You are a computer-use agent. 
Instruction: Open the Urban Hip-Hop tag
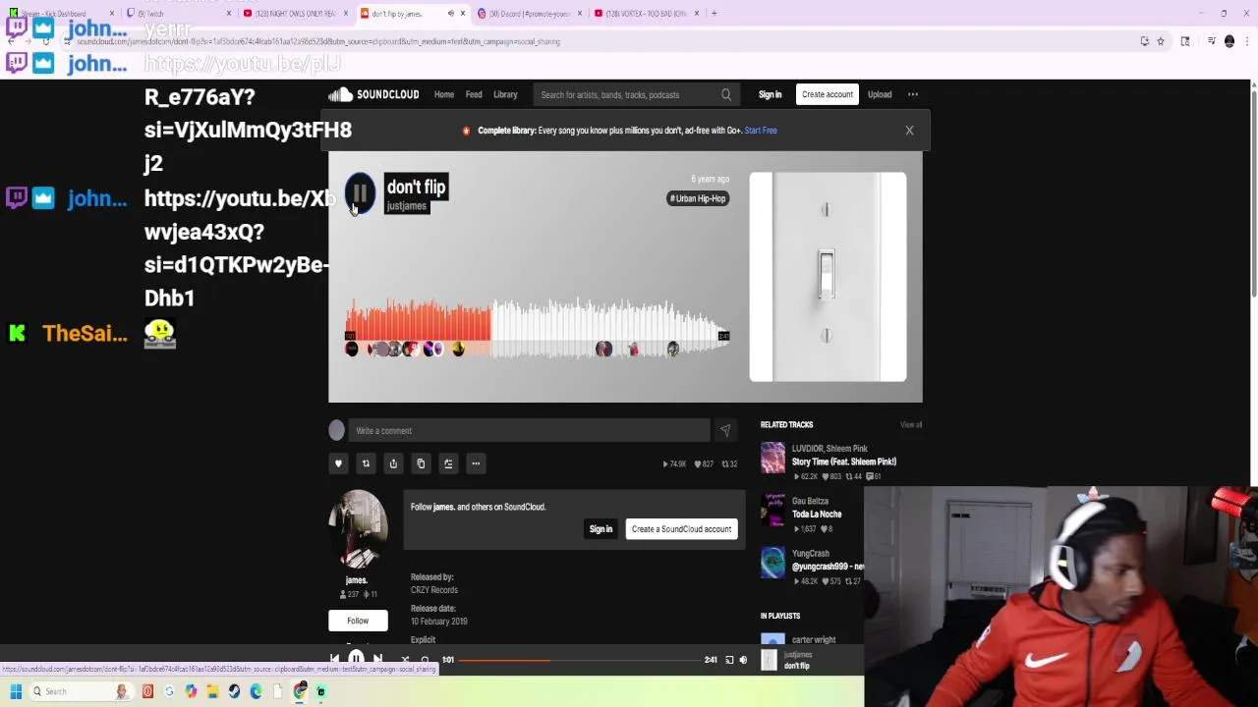pyautogui.click(x=698, y=198)
